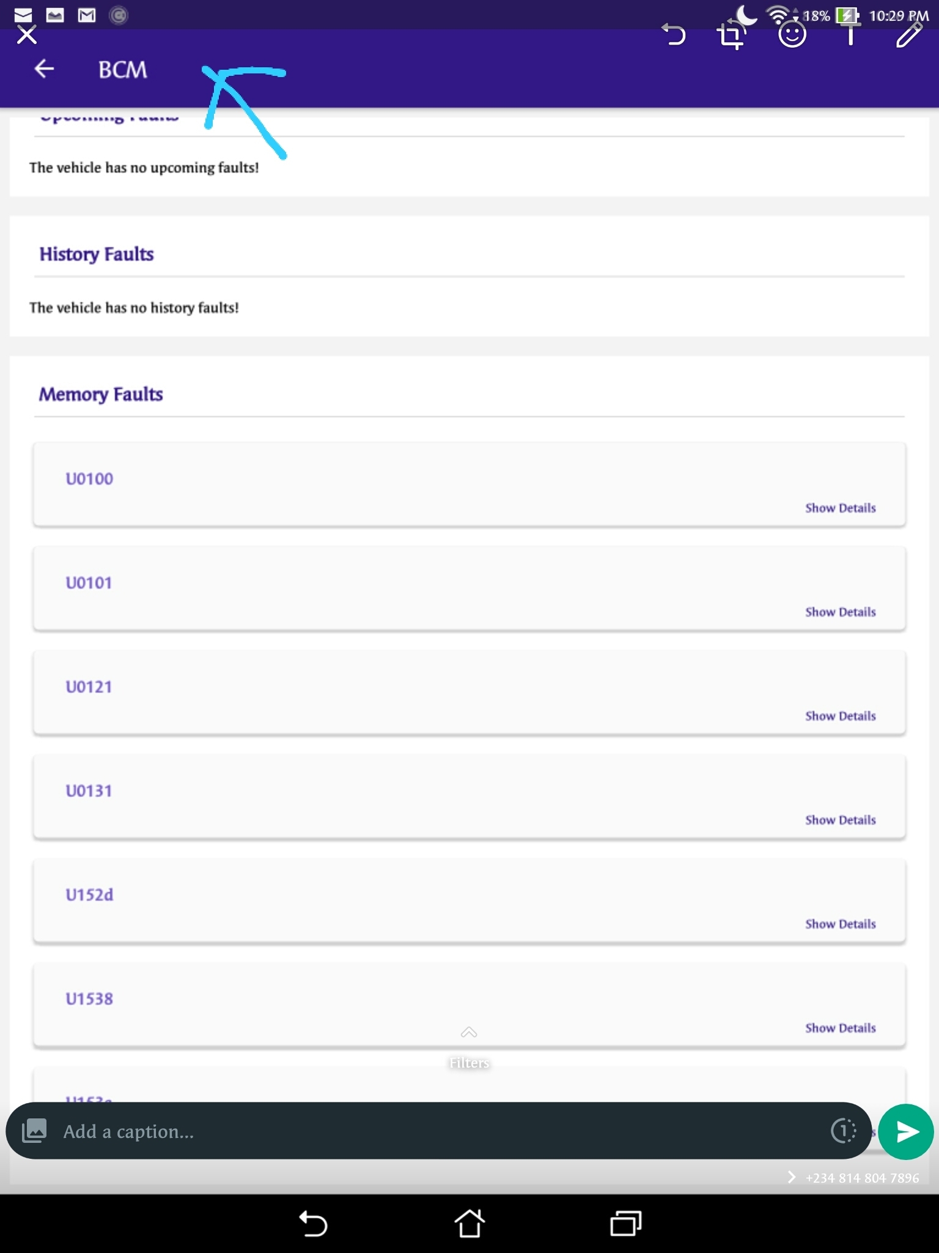This screenshot has height=1253, width=939.
Task: Show details for fault U1538
Action: pyautogui.click(x=840, y=1028)
